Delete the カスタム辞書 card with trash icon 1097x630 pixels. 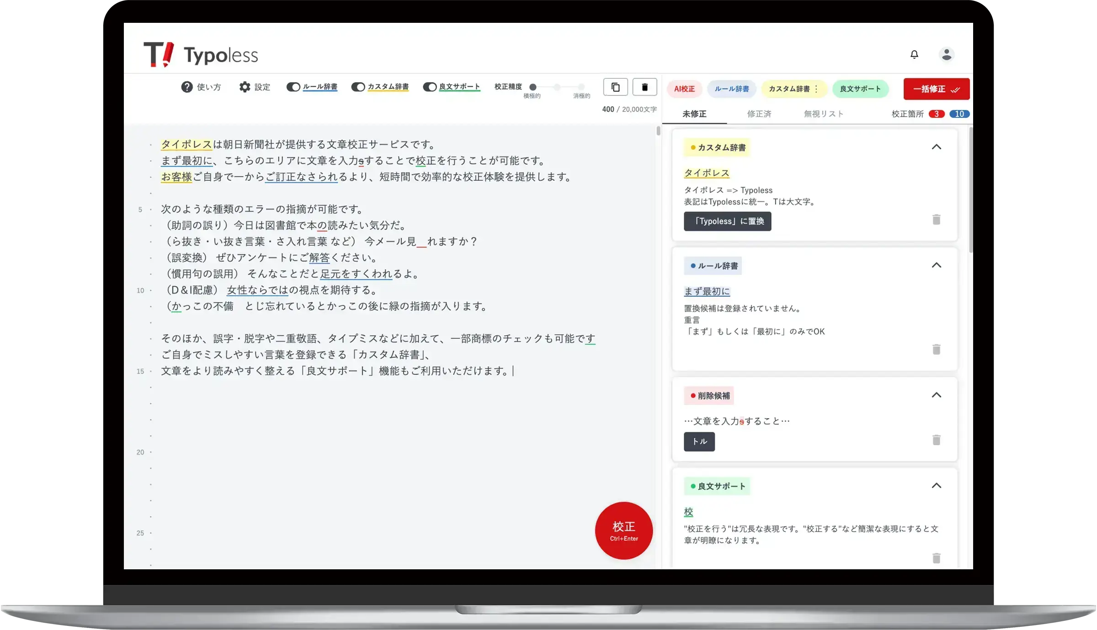(x=936, y=220)
